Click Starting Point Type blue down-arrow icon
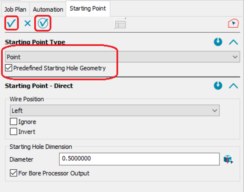This screenshot has width=244, height=192. tap(218, 42)
